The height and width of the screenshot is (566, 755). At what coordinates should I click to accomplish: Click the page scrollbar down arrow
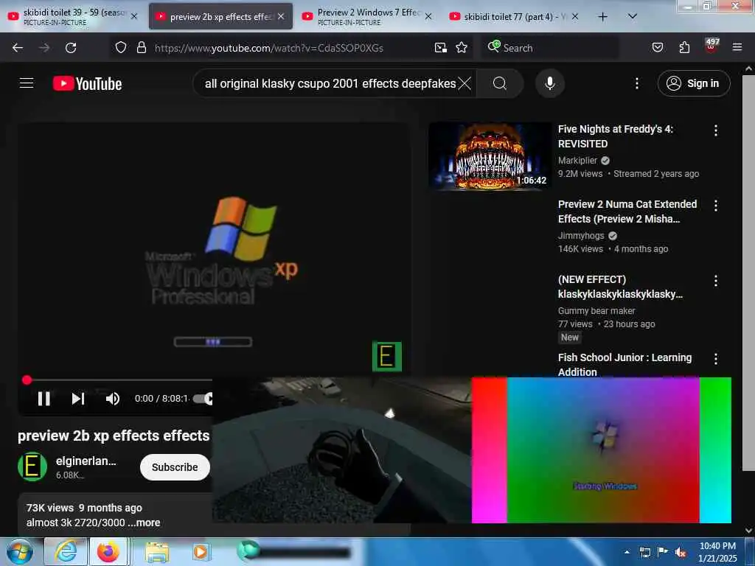748,530
